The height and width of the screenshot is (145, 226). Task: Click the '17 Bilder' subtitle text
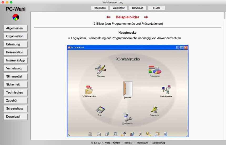127,24
